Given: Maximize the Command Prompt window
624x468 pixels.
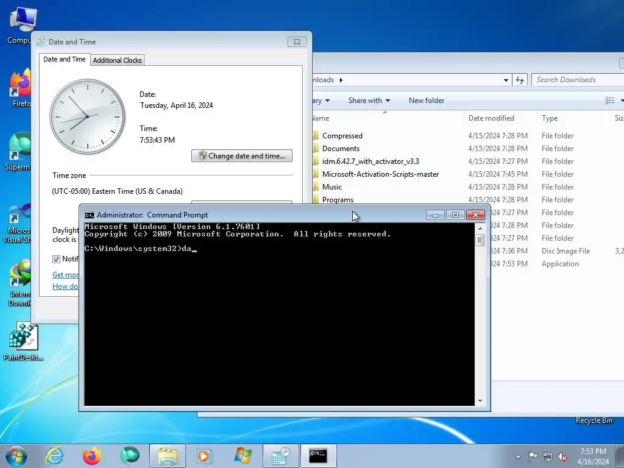Looking at the screenshot, I should pyautogui.click(x=455, y=215).
